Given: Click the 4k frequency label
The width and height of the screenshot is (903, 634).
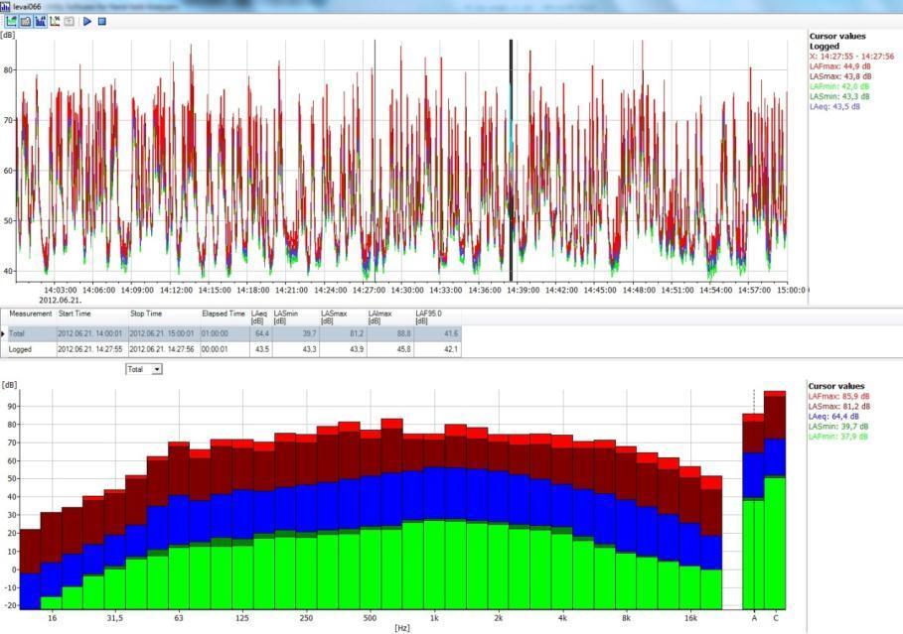Looking at the screenshot, I should 562,618.
